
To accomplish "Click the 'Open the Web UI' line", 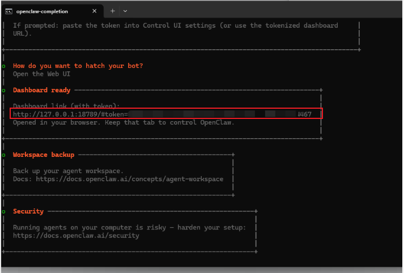I will pos(41,74).
